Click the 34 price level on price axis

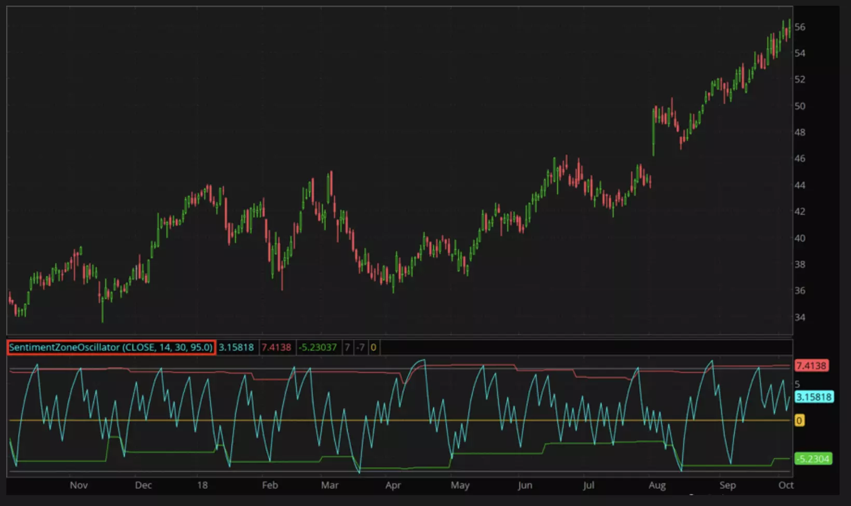tap(800, 317)
